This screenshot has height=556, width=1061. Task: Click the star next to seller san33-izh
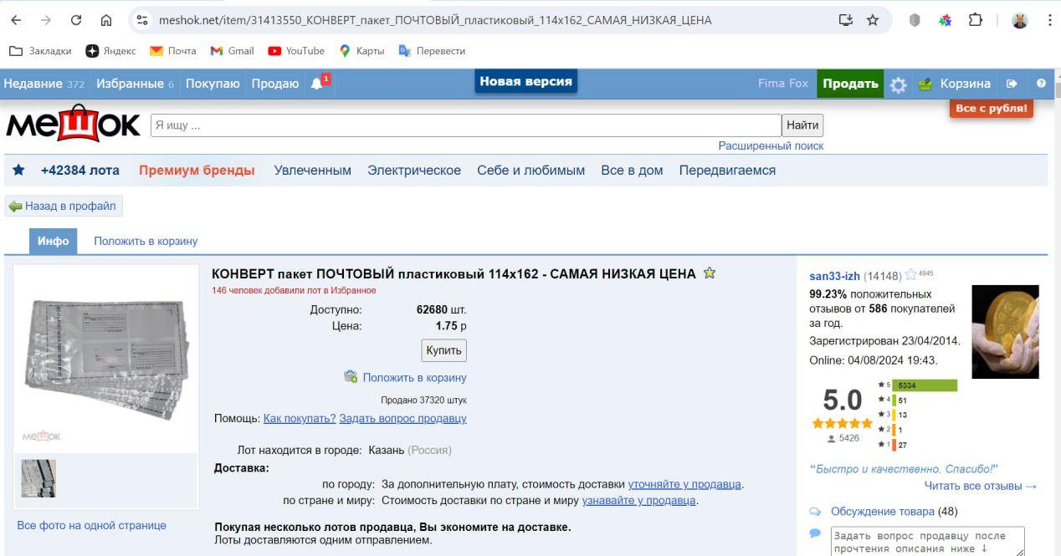point(910,276)
